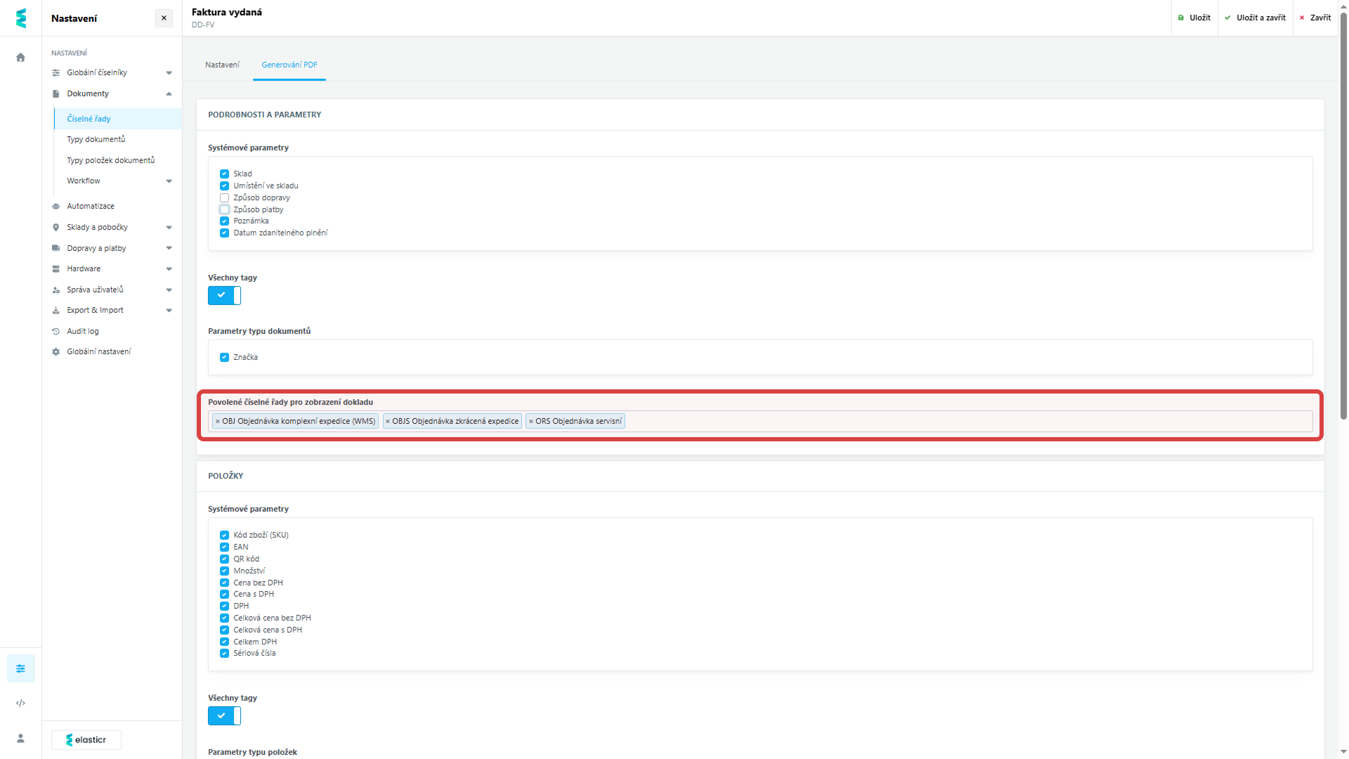Click the Automatizace icon

tap(56, 206)
